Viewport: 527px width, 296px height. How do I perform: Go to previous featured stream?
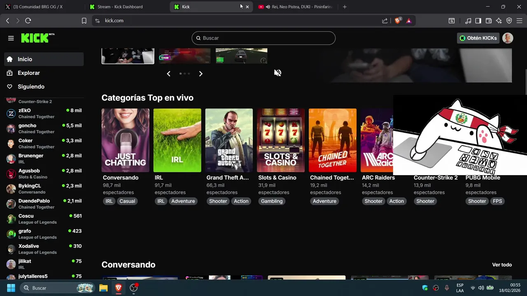168,74
